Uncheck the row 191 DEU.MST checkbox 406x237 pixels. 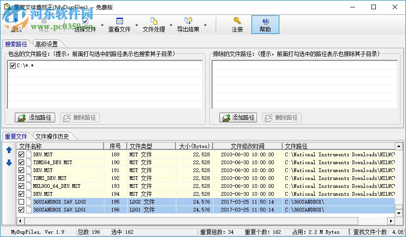pyautogui.click(x=21, y=170)
